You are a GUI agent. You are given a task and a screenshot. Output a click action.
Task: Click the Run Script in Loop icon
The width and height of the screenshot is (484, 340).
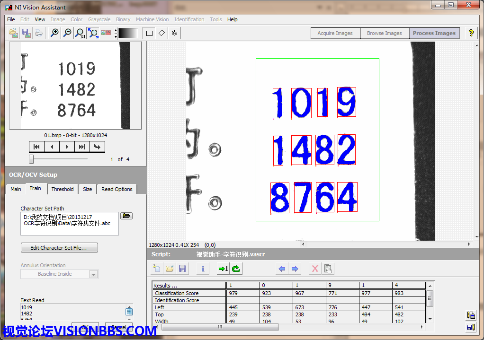(236, 269)
